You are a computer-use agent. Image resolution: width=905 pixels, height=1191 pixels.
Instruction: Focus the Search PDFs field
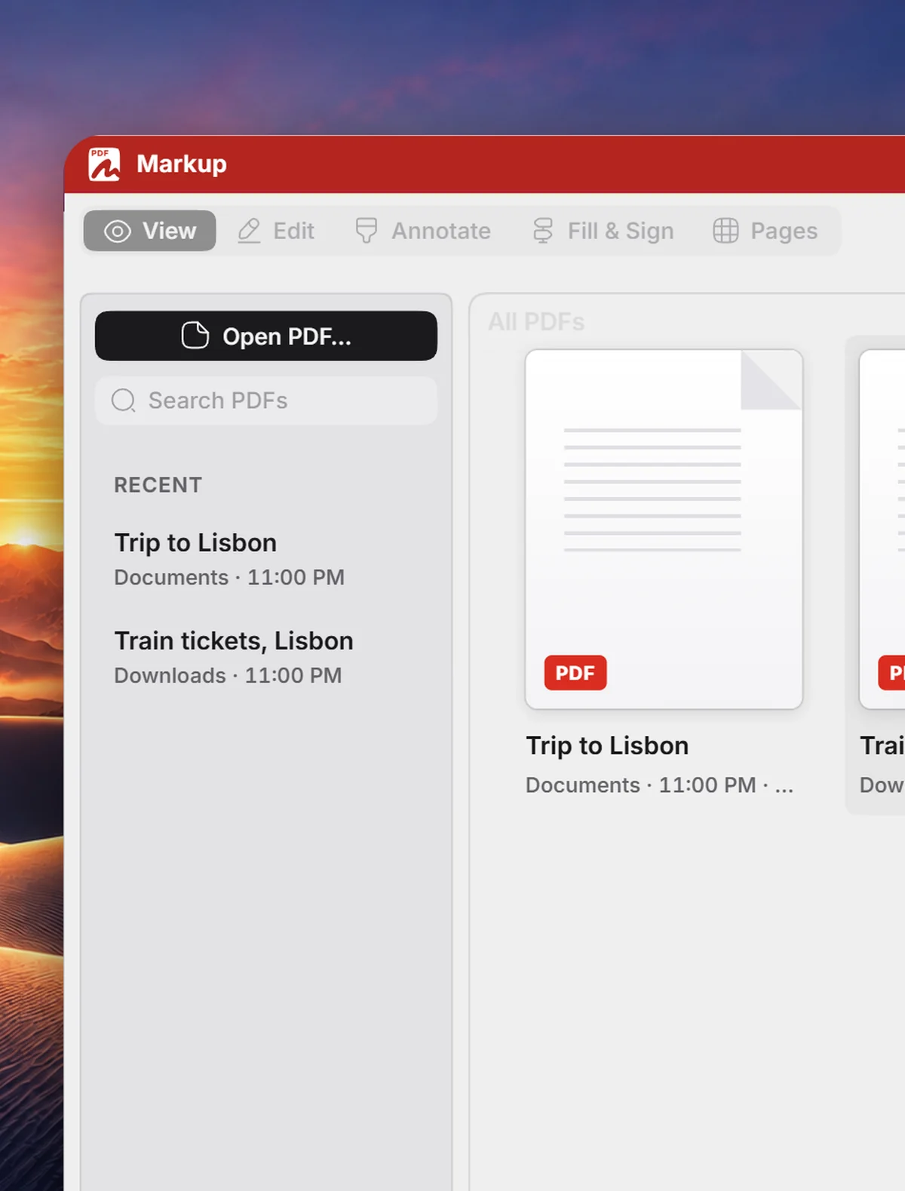point(266,401)
